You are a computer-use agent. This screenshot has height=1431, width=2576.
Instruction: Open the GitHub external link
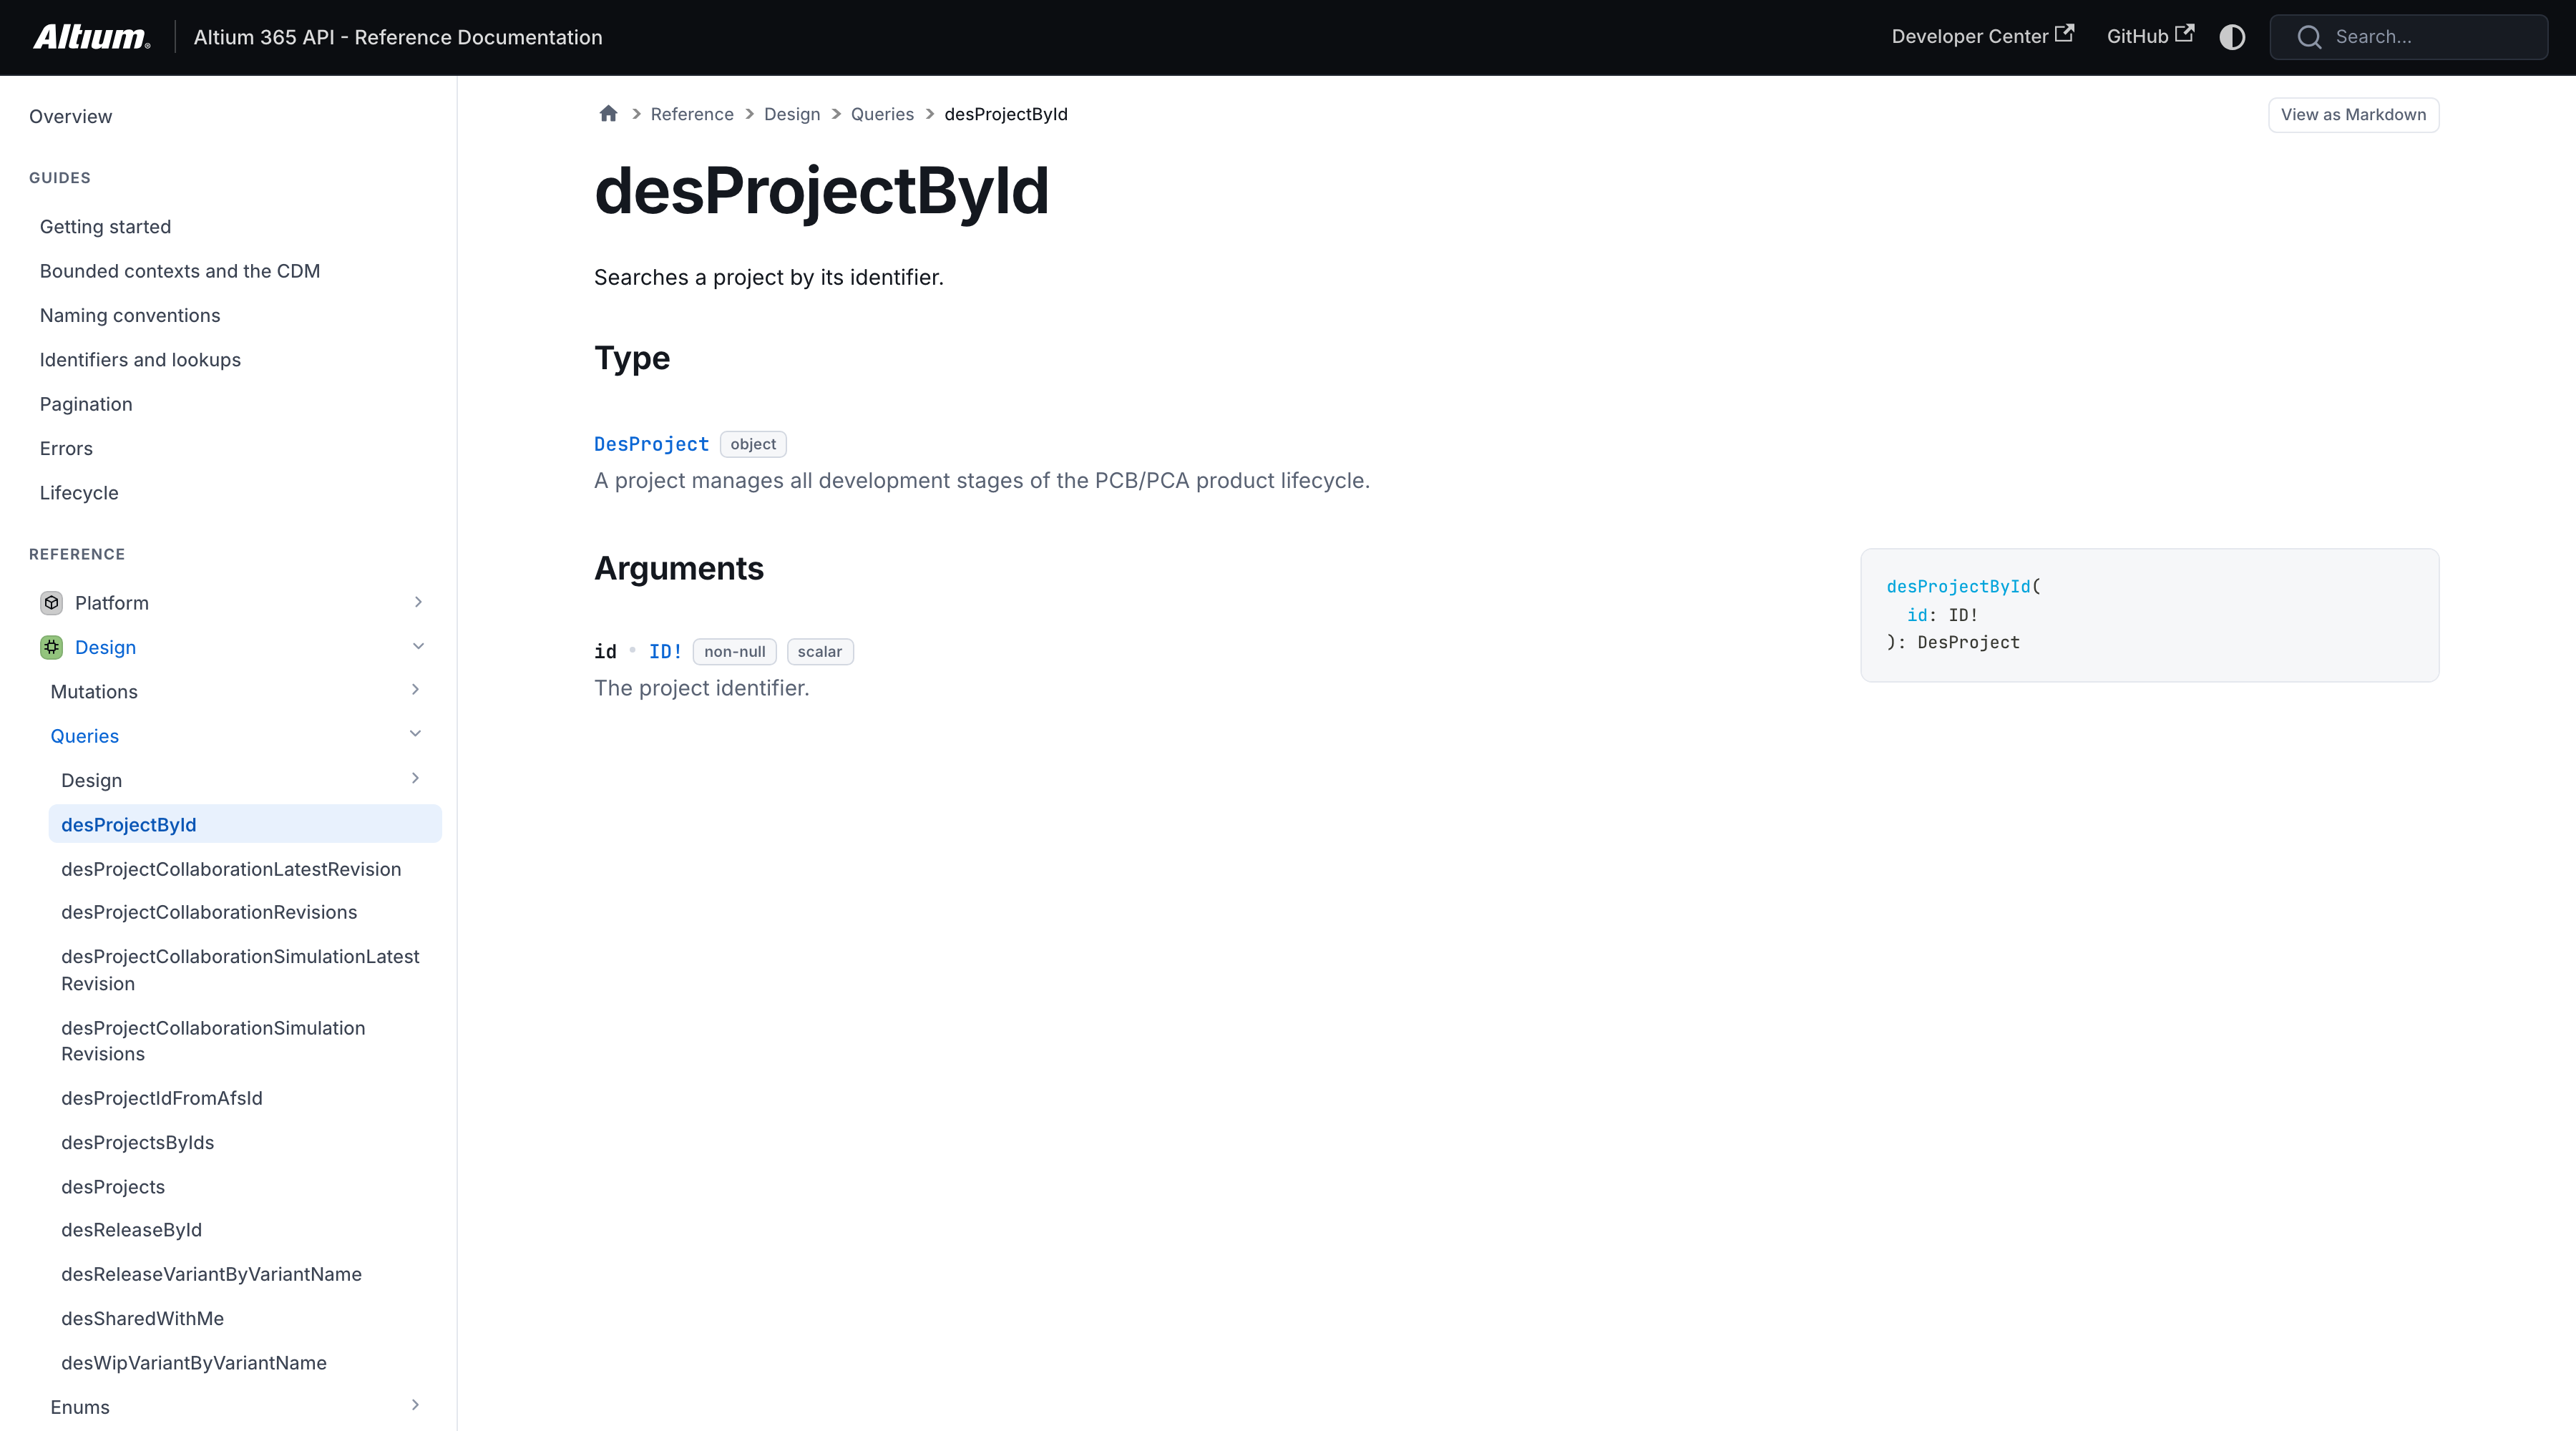click(x=2150, y=36)
